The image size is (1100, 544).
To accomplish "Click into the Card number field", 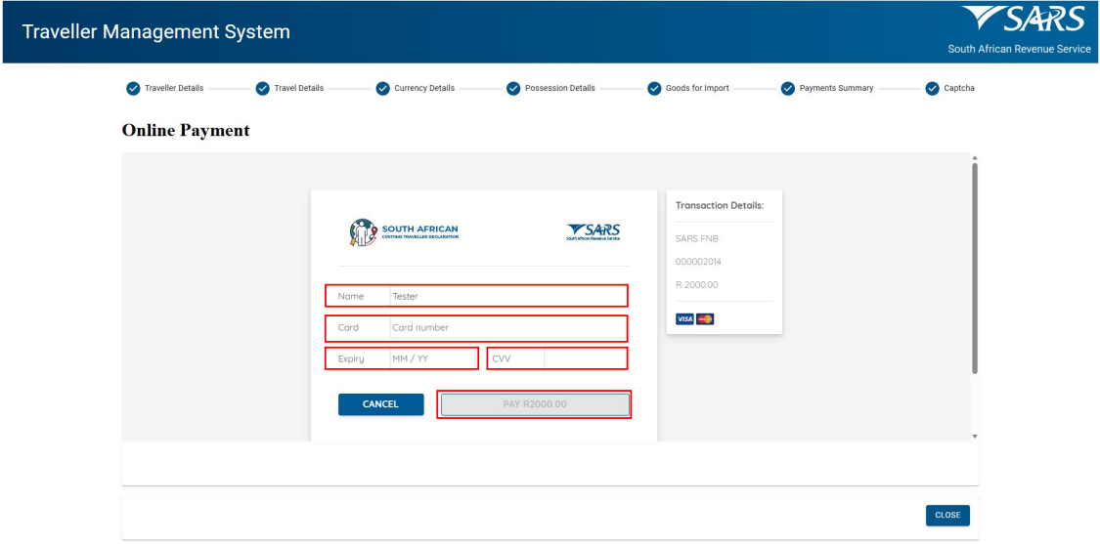I will pyautogui.click(x=506, y=328).
